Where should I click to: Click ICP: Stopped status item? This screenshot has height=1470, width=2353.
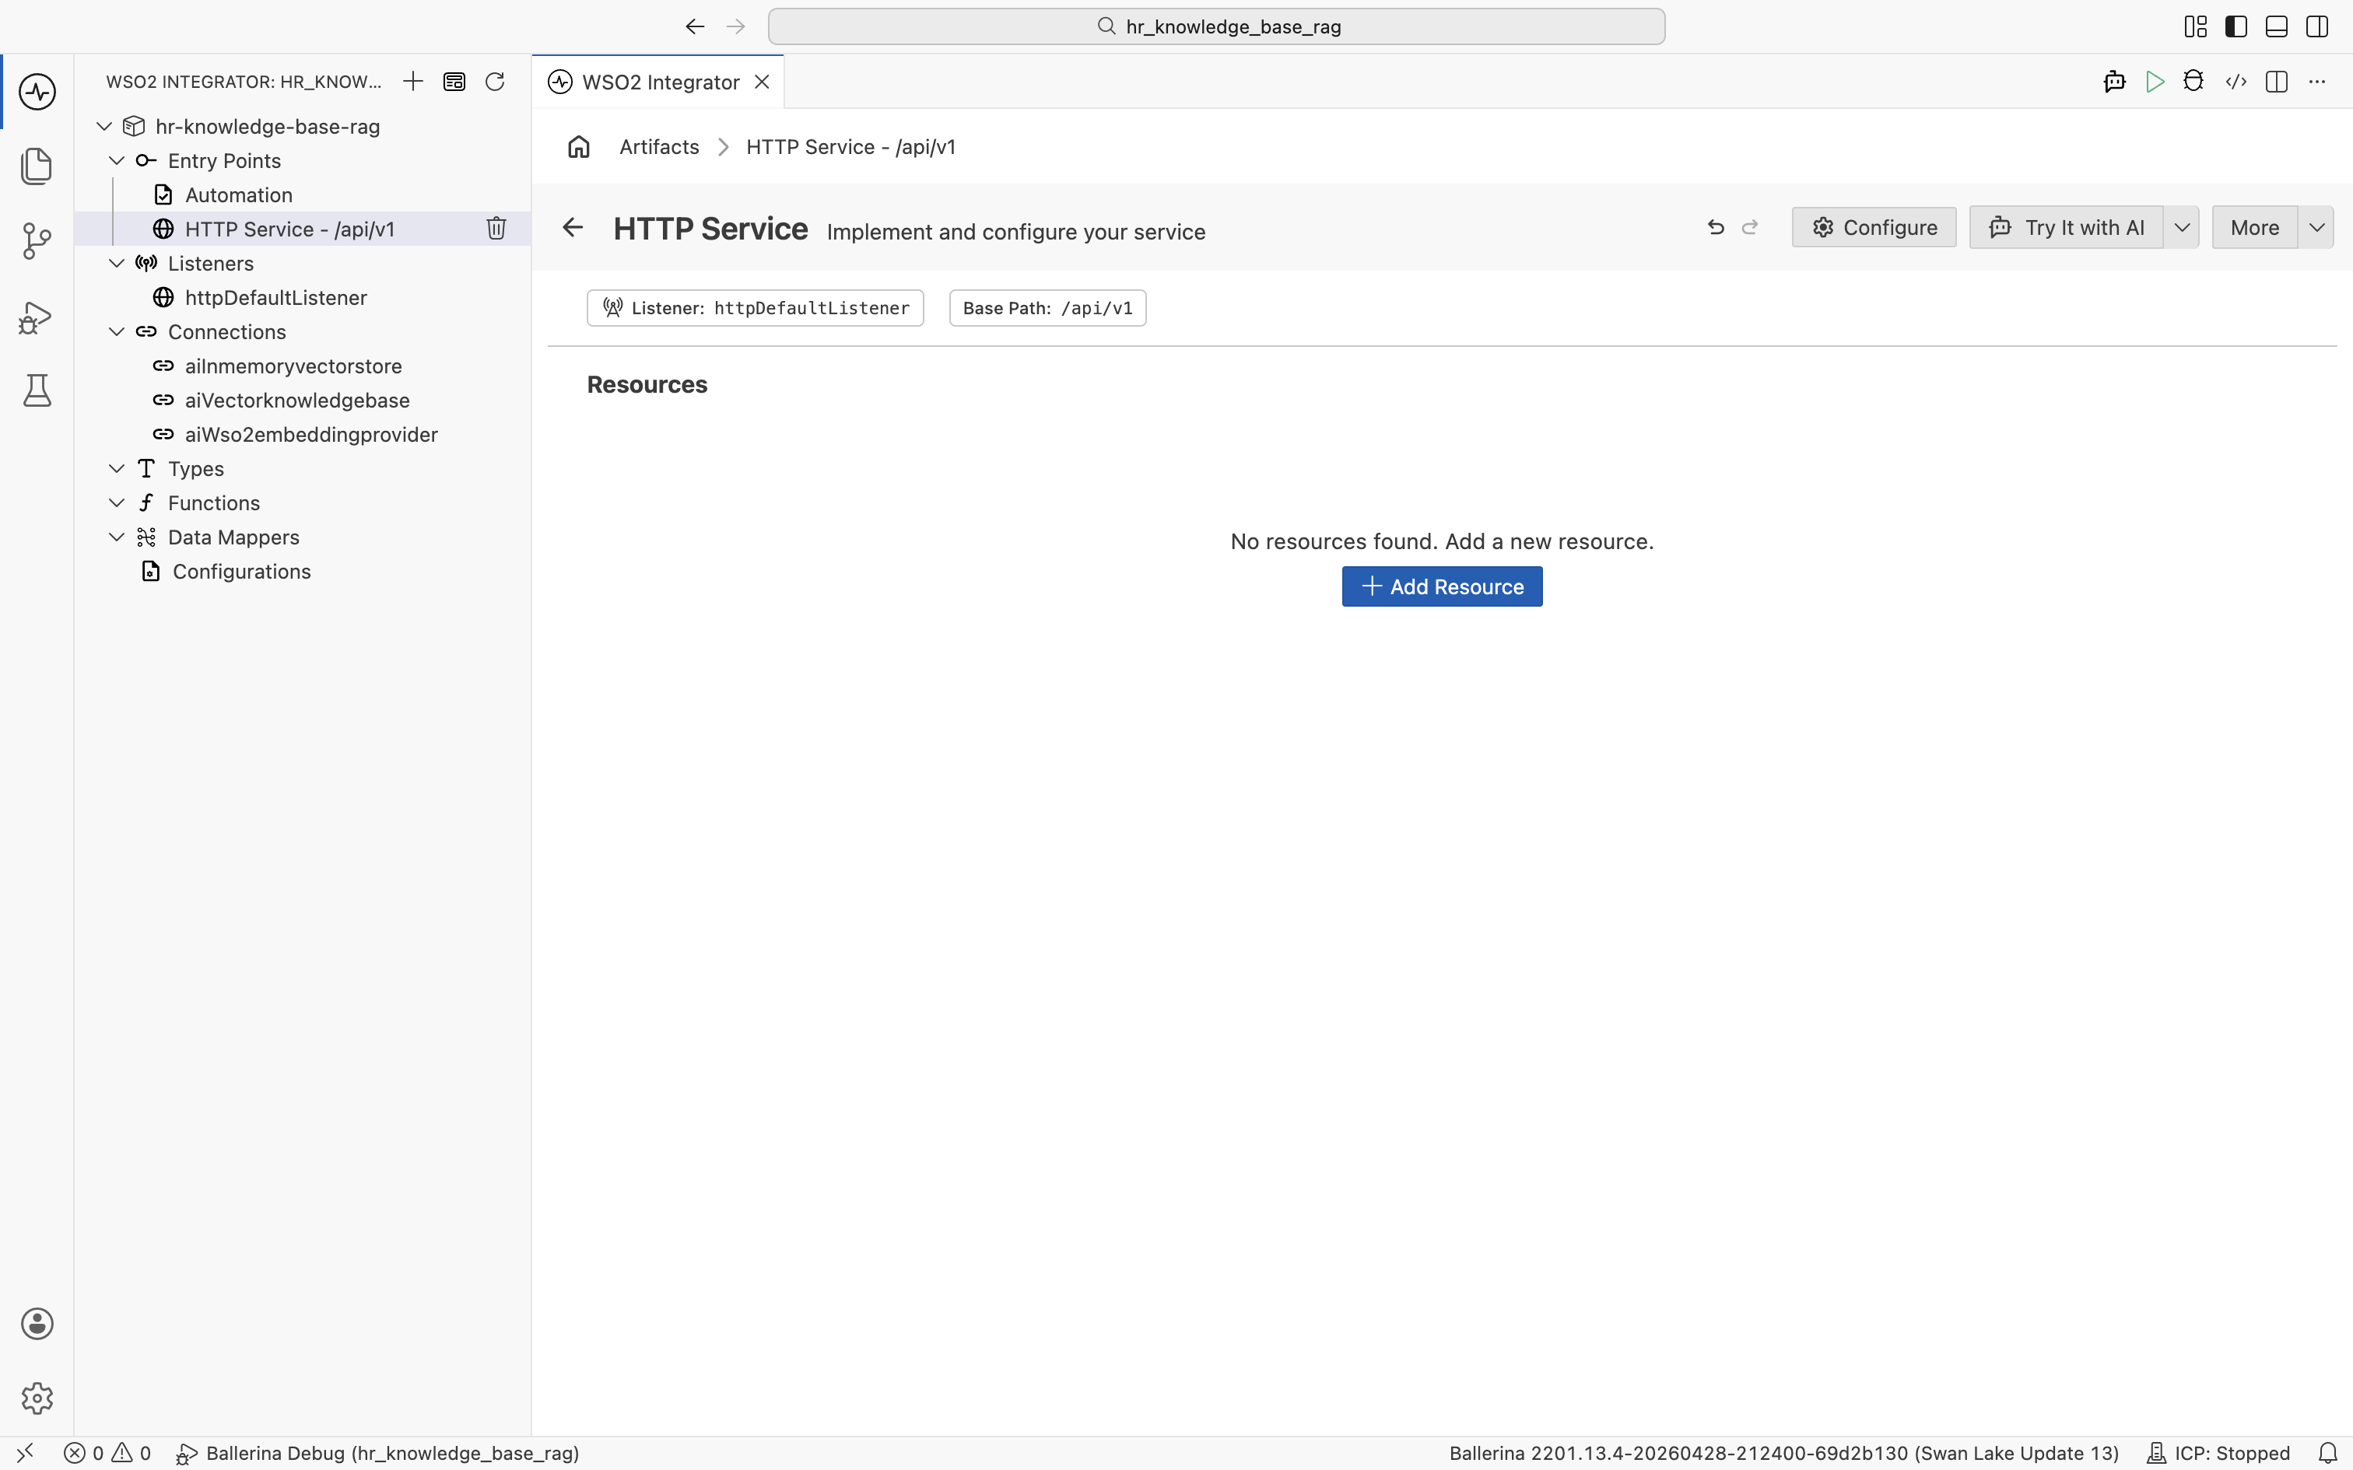point(2218,1454)
